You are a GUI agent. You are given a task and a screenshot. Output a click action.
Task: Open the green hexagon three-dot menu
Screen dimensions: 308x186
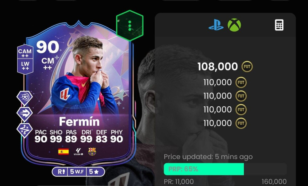coord(130,26)
